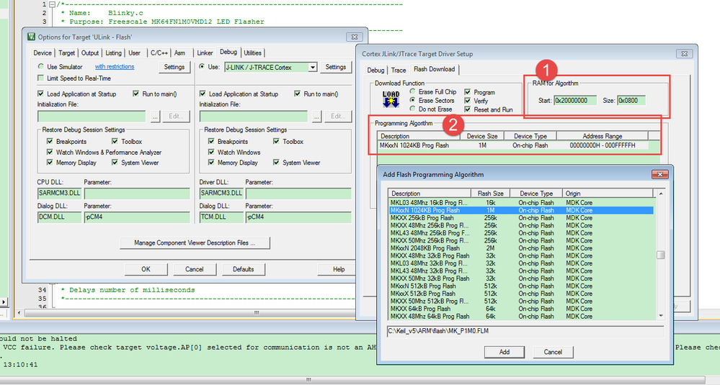Toggle the Verify checkbox
Viewport: 720px width, 385px height.
[x=468, y=100]
